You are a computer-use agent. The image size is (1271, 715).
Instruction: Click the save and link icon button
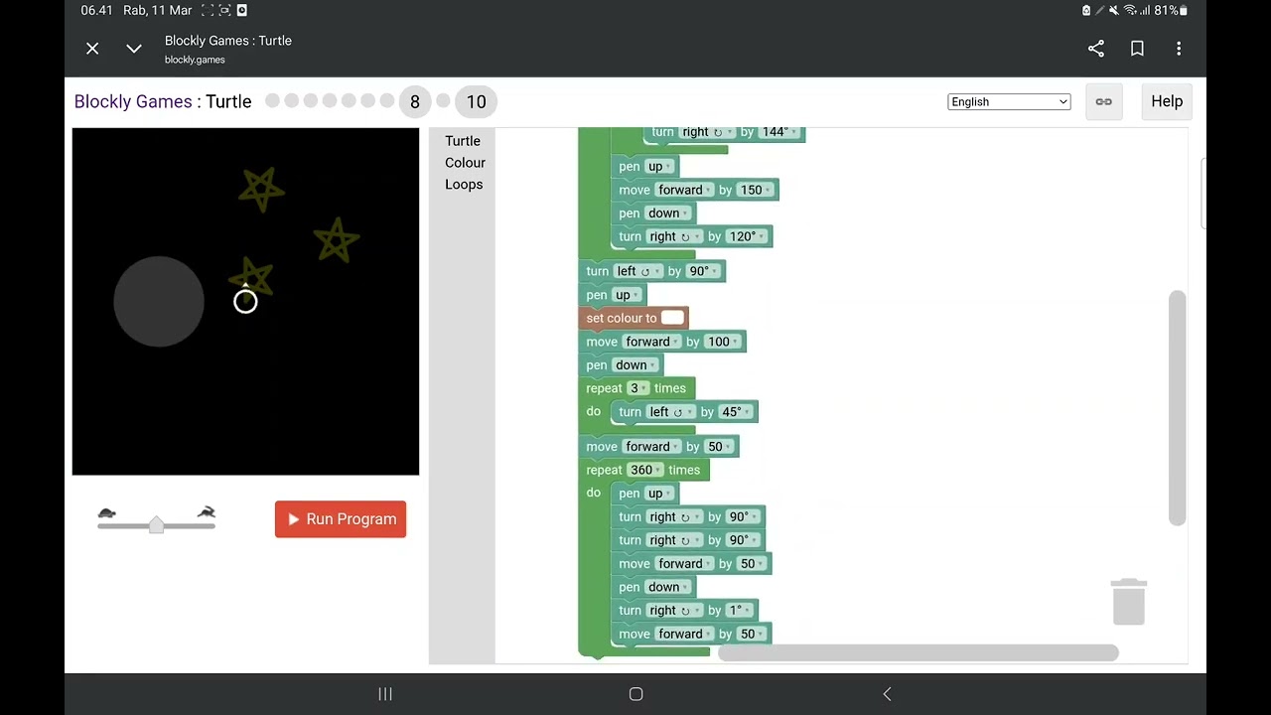point(1103,101)
